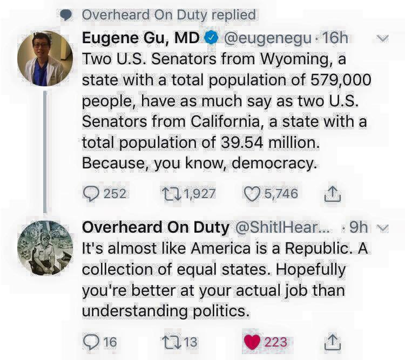Image resolution: width=405 pixels, height=360 pixels.
Task: Share Overheard On Duty's reply
Action: pos(333,341)
